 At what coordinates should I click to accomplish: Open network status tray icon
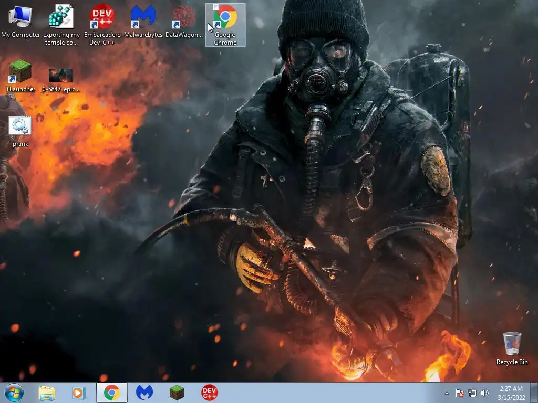point(472,393)
